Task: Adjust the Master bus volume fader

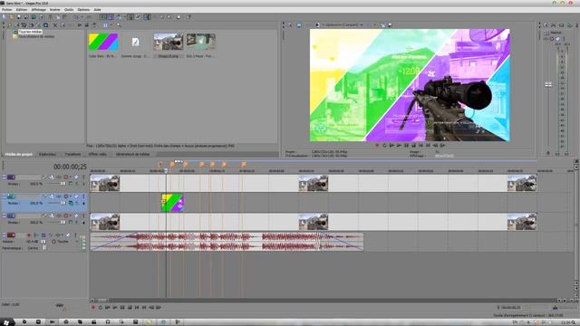Action: pyautogui.click(x=548, y=84)
